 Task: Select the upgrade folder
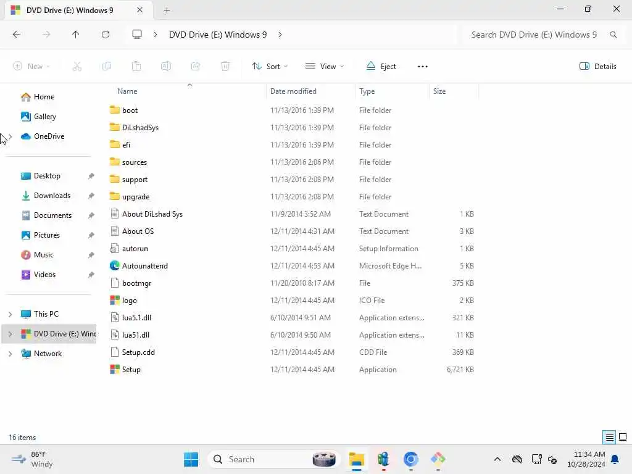click(130, 197)
